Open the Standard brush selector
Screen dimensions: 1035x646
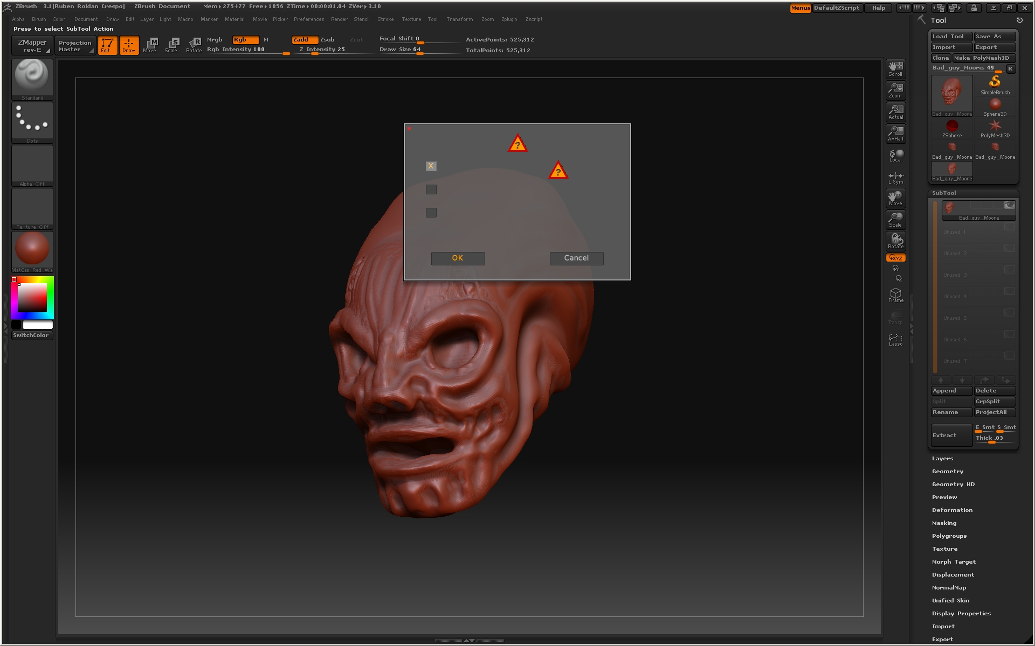click(32, 79)
